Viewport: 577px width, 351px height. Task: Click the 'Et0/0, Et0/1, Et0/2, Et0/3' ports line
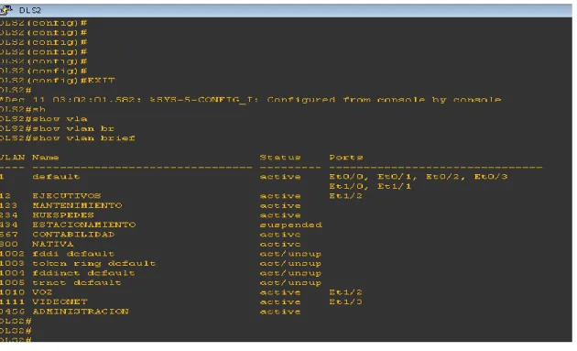coord(419,177)
